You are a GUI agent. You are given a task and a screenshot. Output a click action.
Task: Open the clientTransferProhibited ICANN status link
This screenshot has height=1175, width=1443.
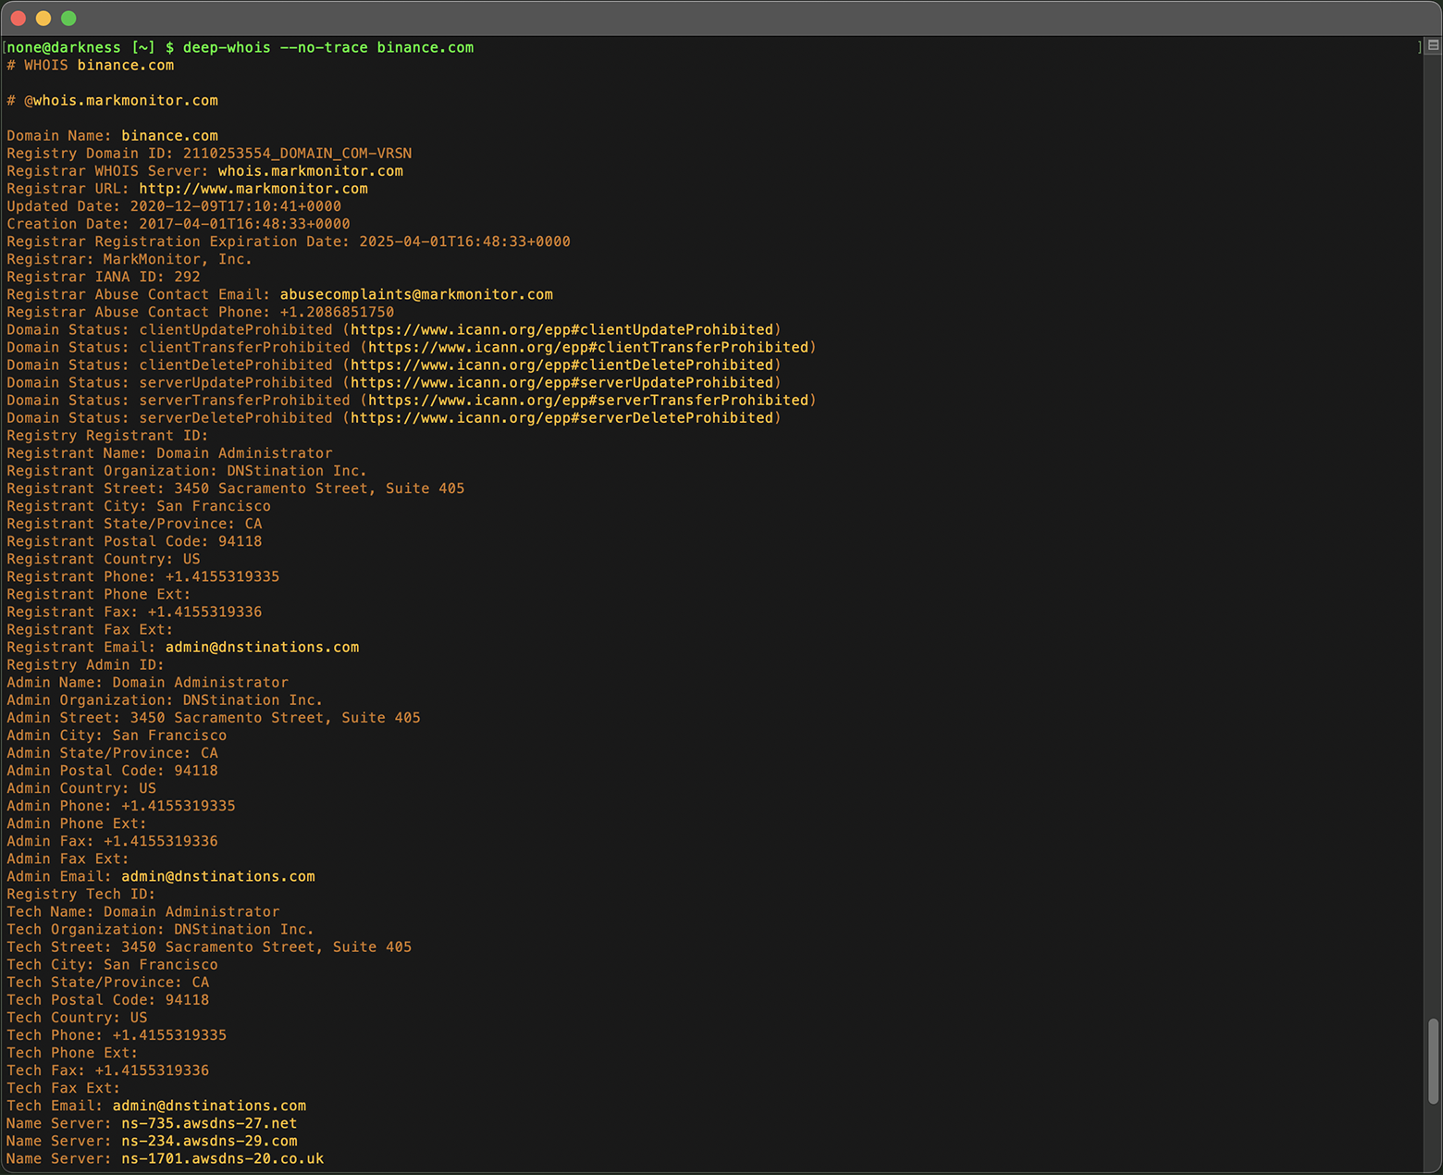click(x=585, y=347)
